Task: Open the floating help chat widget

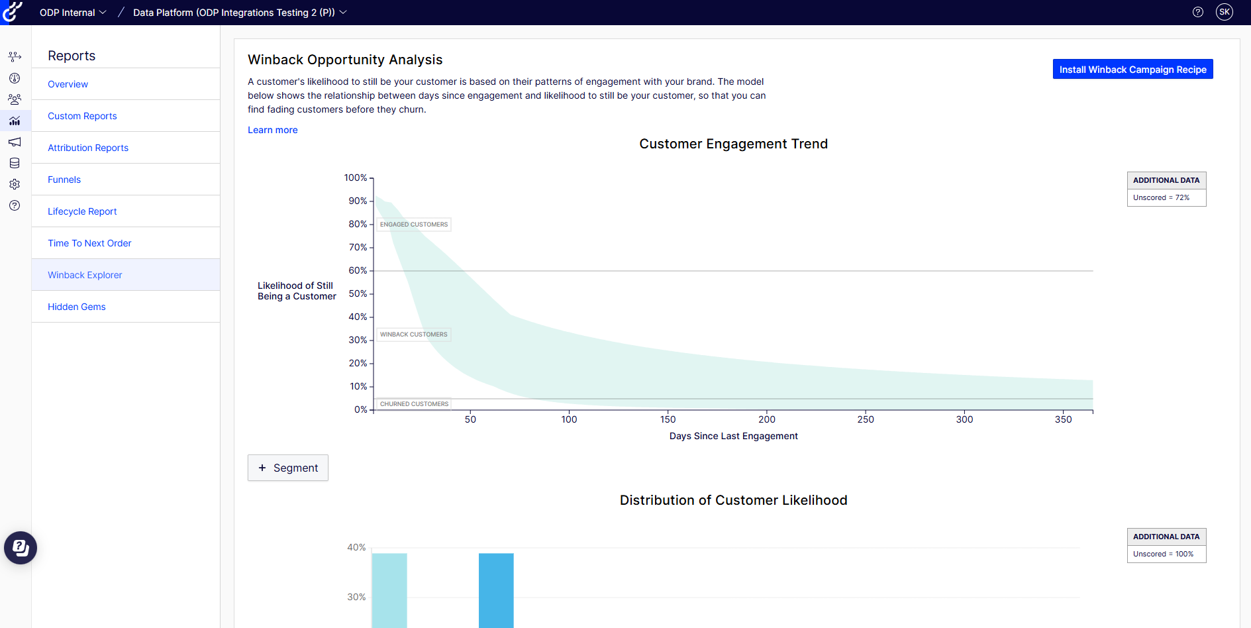Action: [x=21, y=548]
